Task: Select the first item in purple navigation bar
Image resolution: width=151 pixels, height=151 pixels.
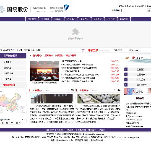Action: pos(32,19)
